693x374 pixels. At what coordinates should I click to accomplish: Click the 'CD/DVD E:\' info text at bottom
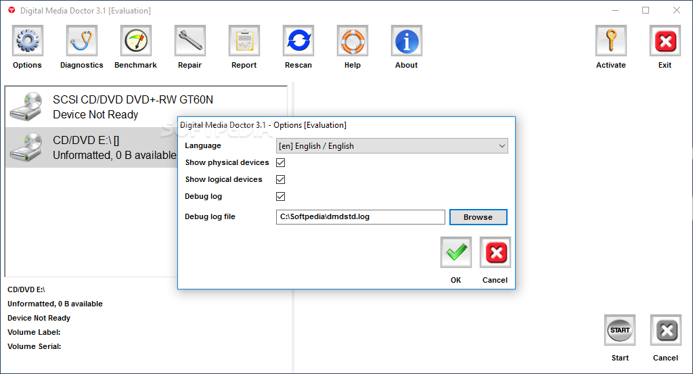(x=26, y=289)
